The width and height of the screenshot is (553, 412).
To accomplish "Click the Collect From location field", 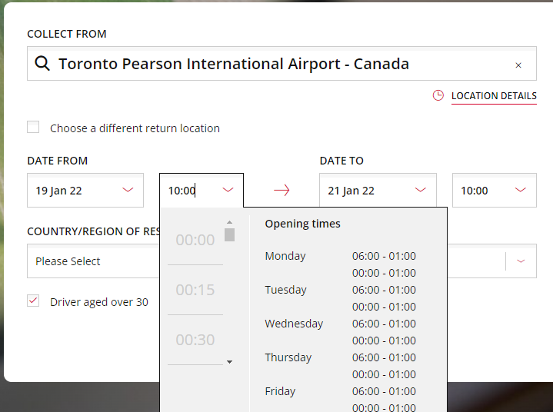I will tap(277, 64).
